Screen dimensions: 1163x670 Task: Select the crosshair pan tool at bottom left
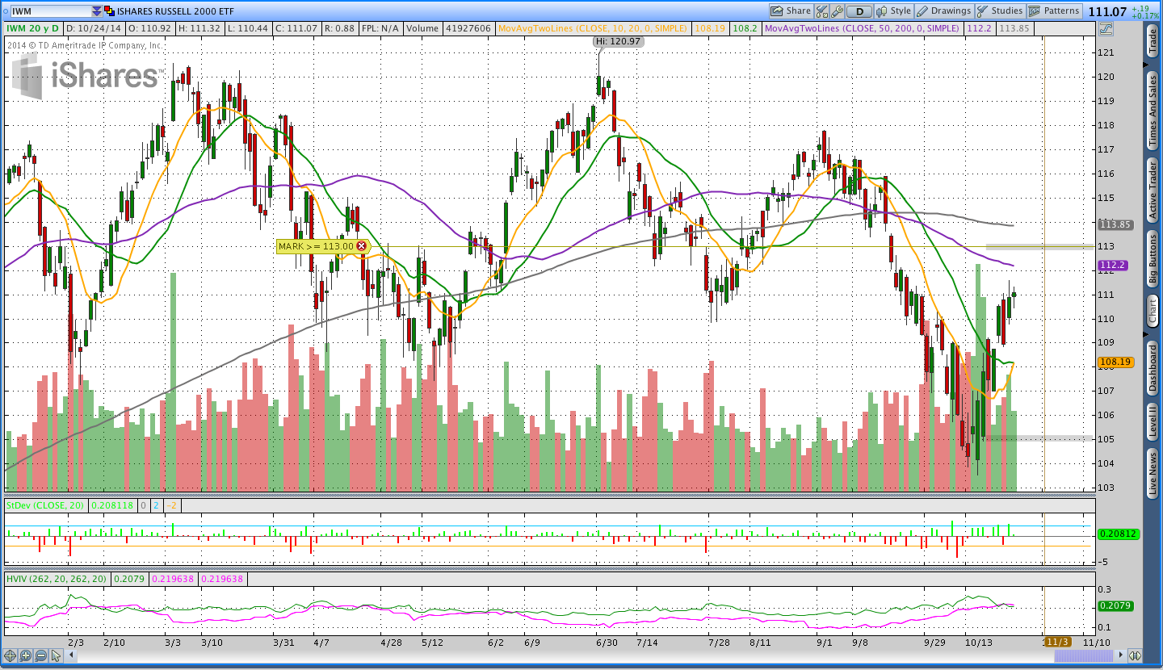[x=10, y=656]
